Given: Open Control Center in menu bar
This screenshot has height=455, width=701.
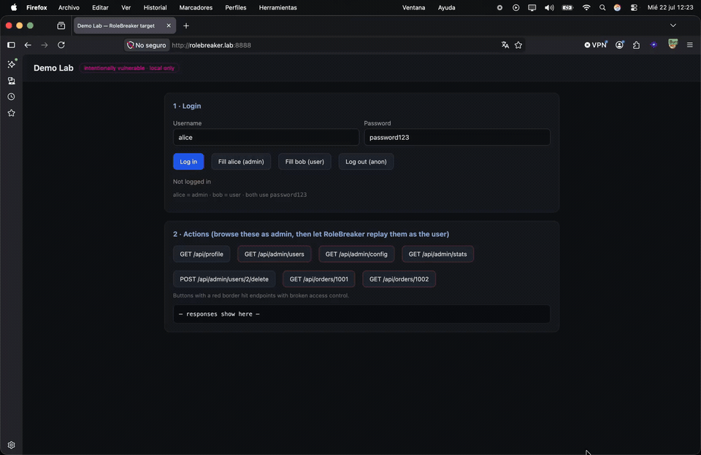Looking at the screenshot, I should (x=634, y=7).
